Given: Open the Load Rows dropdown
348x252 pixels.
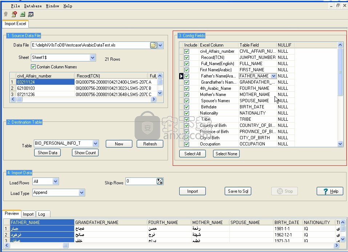Looking at the screenshot, I should click(56, 181).
